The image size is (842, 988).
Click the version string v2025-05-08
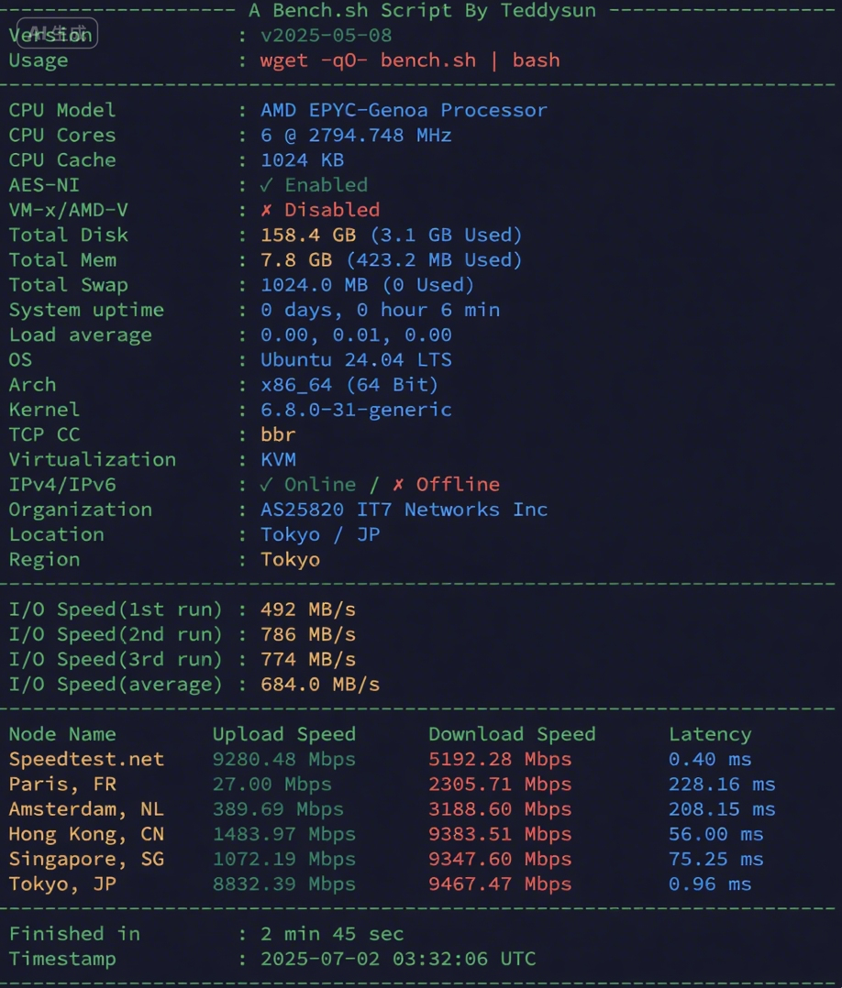[x=326, y=36]
